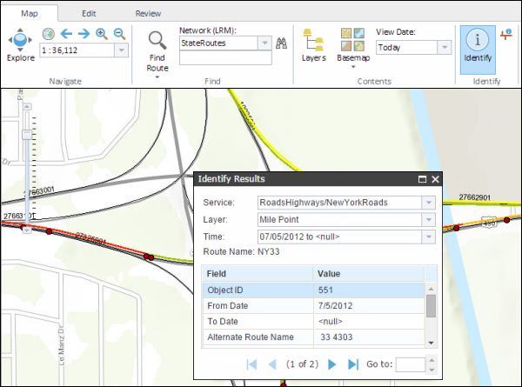Jump to last identify result
Screen dimensions: 522x387
click(353, 364)
